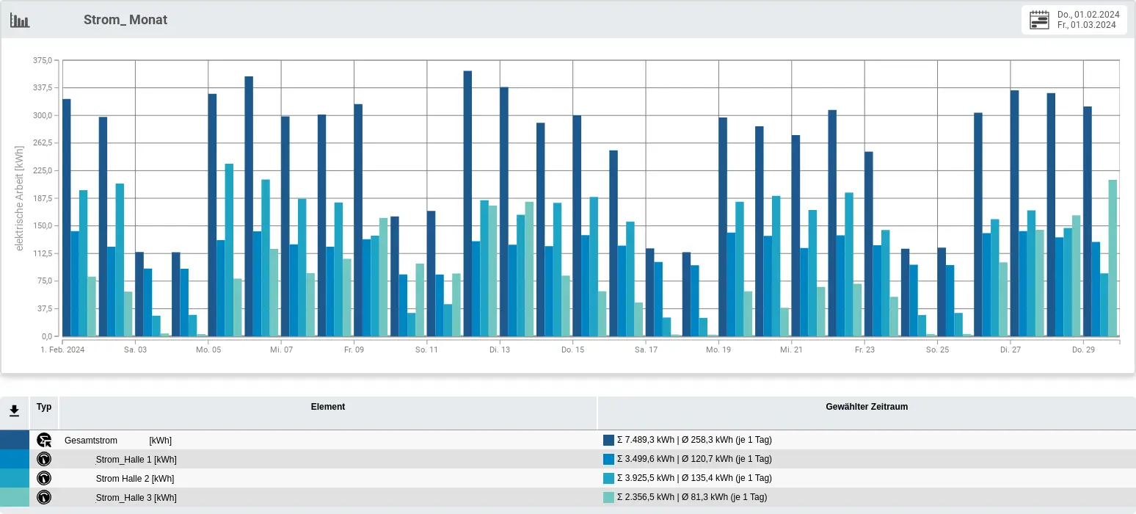This screenshot has height=514, width=1136.
Task: Click the Gesamtstrom virtual meter type icon
Action: [x=44, y=440]
